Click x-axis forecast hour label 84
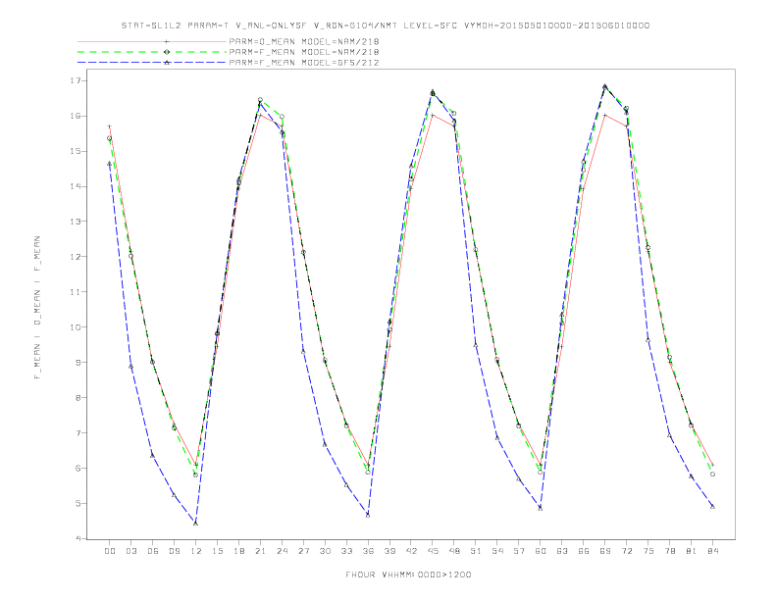The image size is (777, 600). click(712, 551)
